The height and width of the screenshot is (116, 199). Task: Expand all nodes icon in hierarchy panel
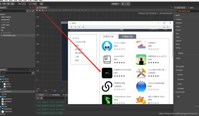pyautogui.click(x=30, y=11)
